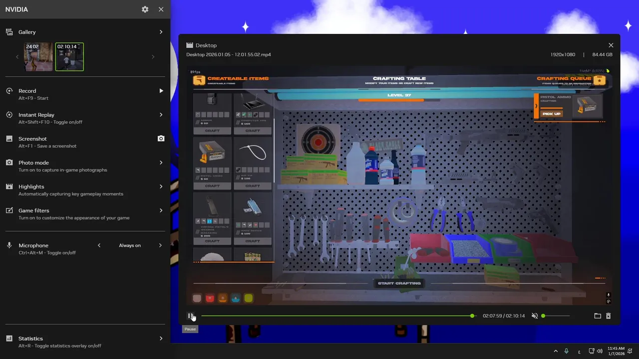Click the Crafting Queue star icon
The height and width of the screenshot is (359, 639).
pyautogui.click(x=600, y=80)
